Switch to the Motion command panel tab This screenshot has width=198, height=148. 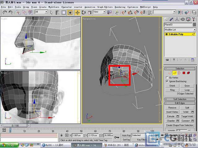[x=183, y=19]
